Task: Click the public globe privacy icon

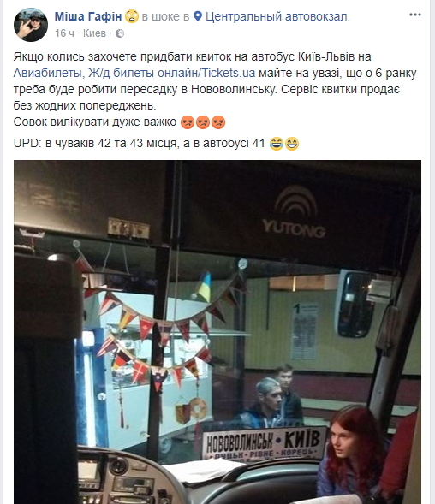Action: [x=120, y=33]
